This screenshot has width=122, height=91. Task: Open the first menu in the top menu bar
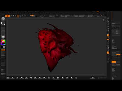tap(2, 13)
